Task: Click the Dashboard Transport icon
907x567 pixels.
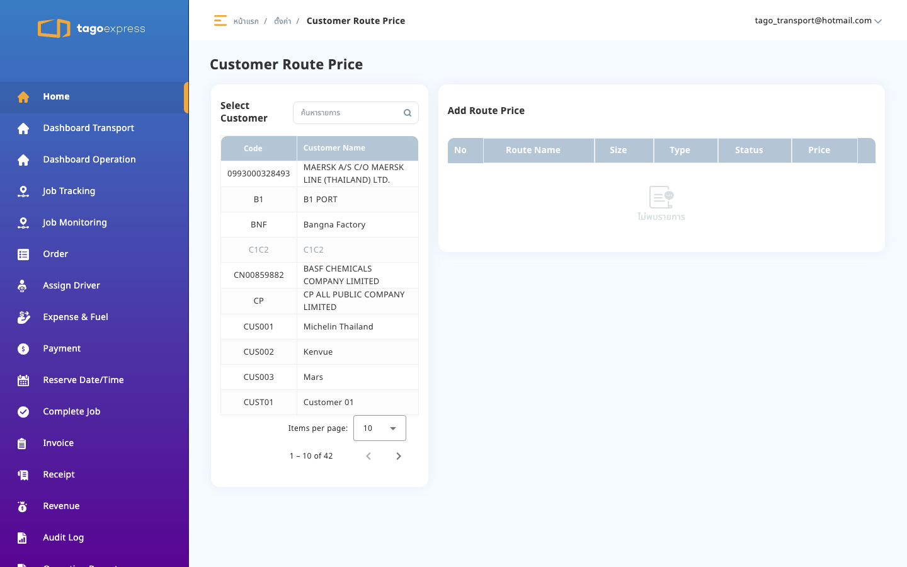Action: pos(23,129)
